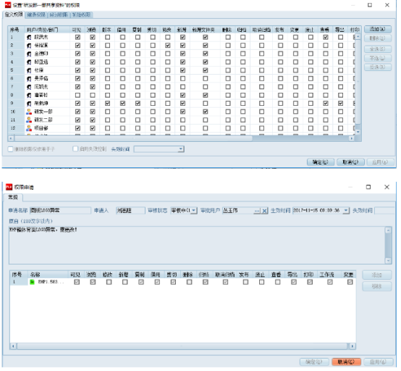Click the user icon in row 5

pyautogui.click(x=29, y=70)
